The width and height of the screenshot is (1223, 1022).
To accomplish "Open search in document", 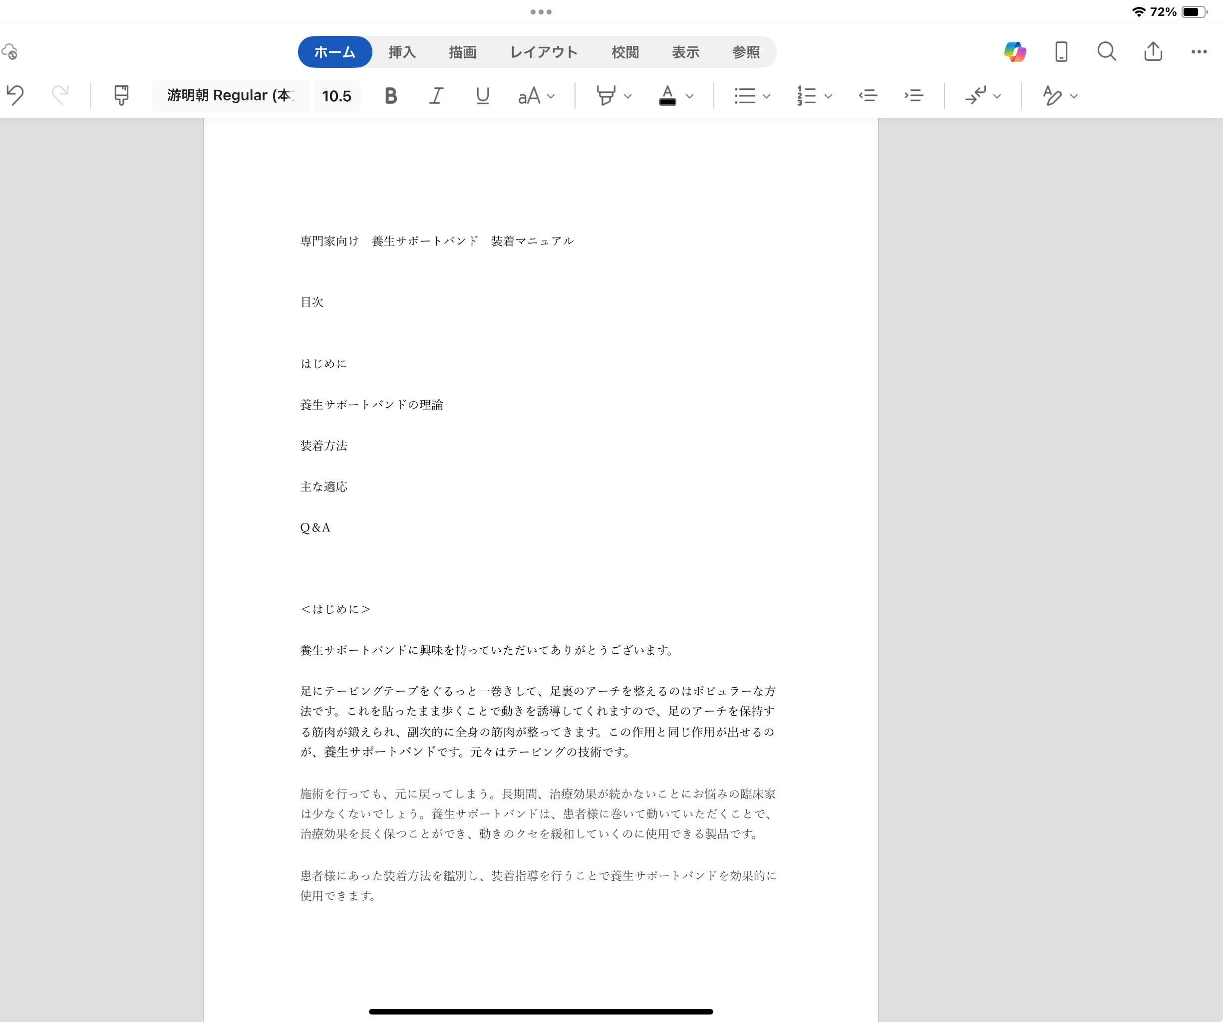I will tap(1107, 52).
